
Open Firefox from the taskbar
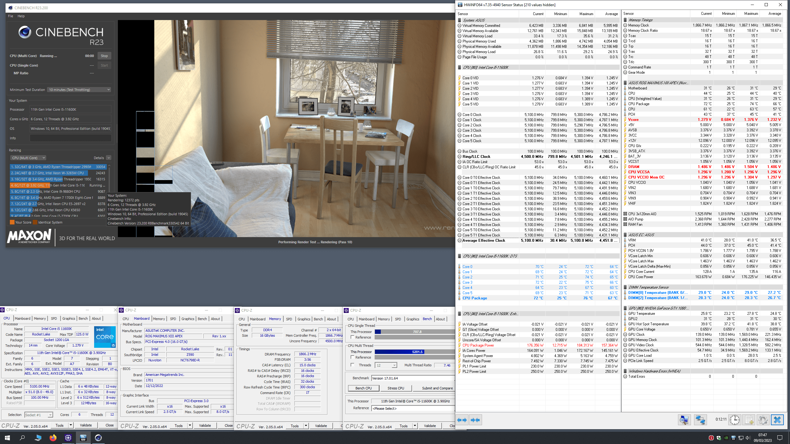coord(53,438)
